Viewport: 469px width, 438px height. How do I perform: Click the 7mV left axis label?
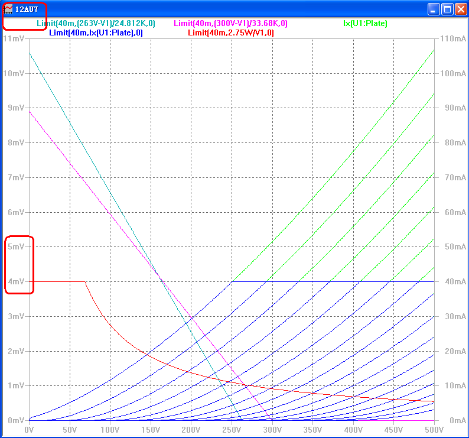click(x=15, y=177)
